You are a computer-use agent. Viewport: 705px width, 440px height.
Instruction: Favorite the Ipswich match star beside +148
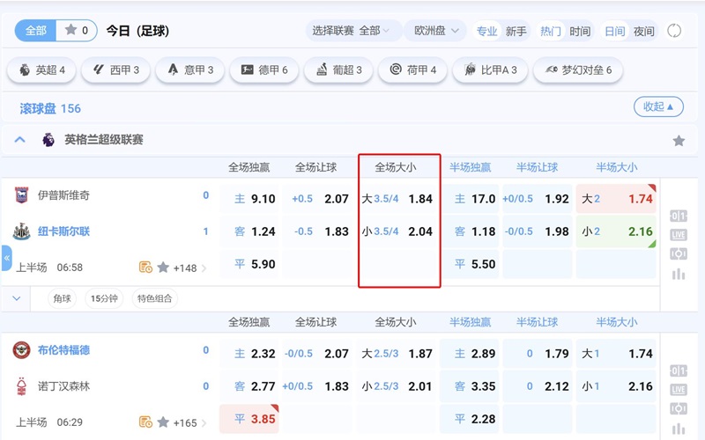tap(163, 268)
